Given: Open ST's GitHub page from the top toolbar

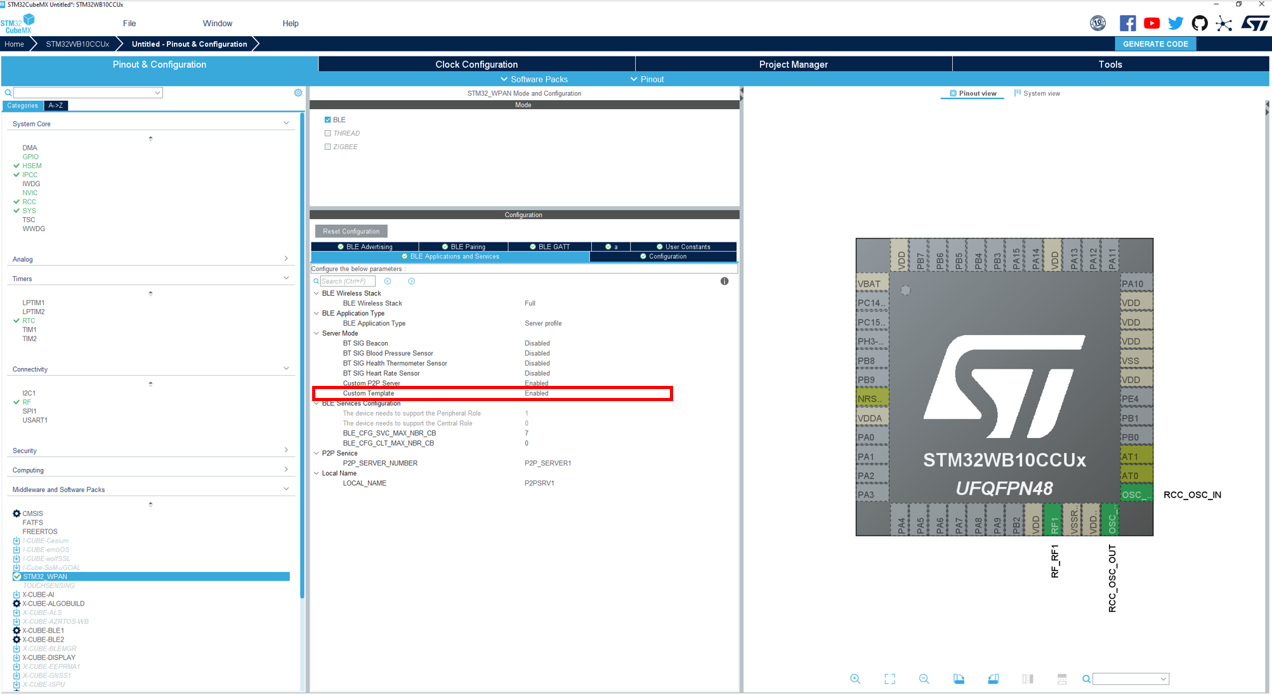Looking at the screenshot, I should click(1199, 22).
